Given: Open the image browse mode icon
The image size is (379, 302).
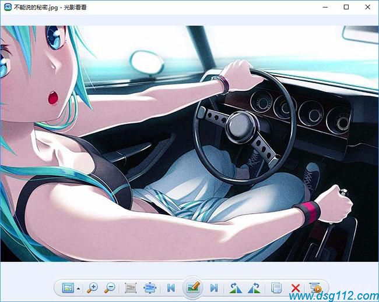Looking at the screenshot, I should pos(68,288).
